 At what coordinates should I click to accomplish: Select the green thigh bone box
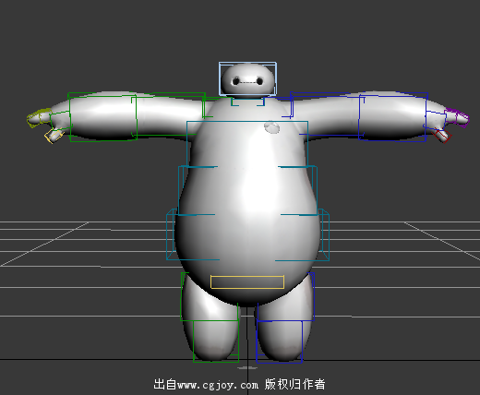210,297
